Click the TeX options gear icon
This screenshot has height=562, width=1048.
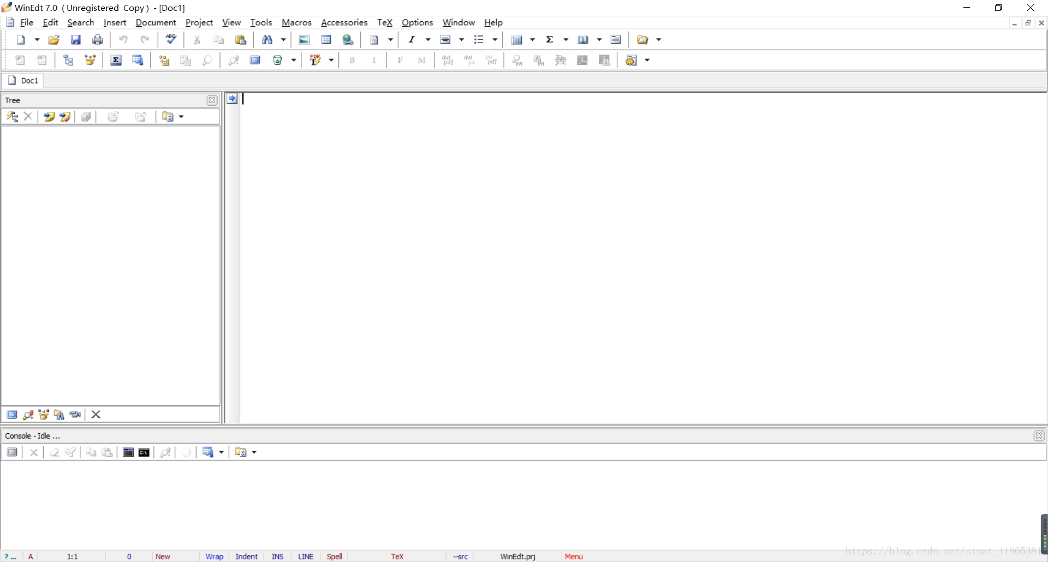coord(632,60)
